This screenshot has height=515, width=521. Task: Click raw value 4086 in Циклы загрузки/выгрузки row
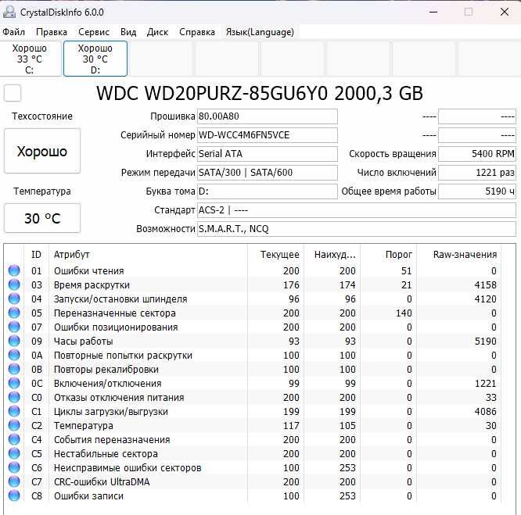(x=485, y=412)
